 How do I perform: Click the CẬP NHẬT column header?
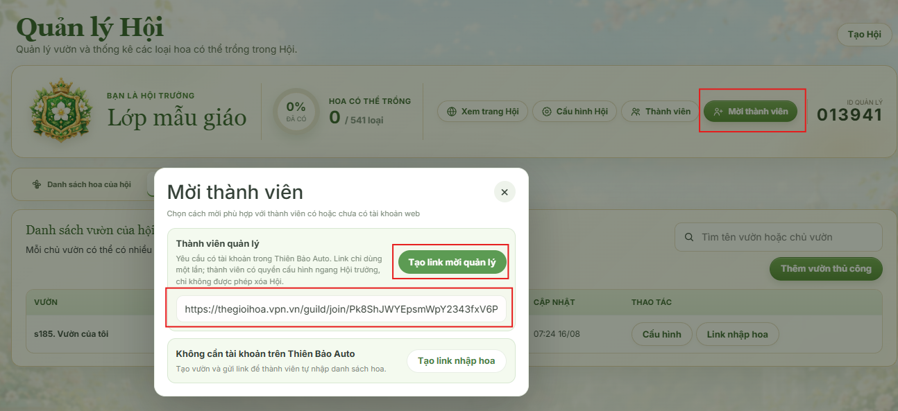point(554,302)
